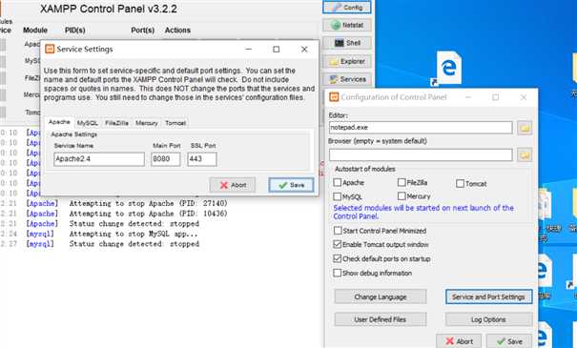577x348 pixels.
Task: Close the Service Settings dialog
Action: (304, 49)
